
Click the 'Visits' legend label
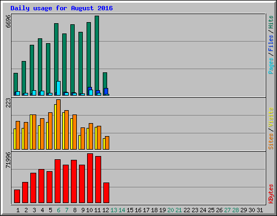tap(271, 118)
